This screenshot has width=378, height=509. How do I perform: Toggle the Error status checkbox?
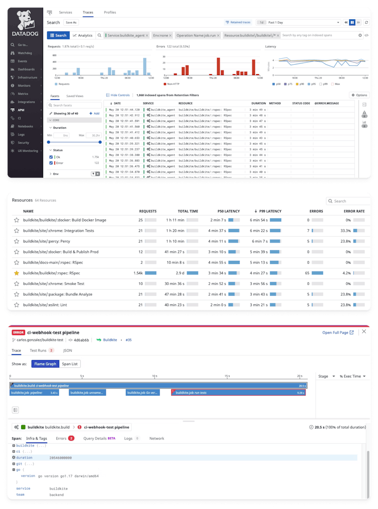pyautogui.click(x=51, y=163)
